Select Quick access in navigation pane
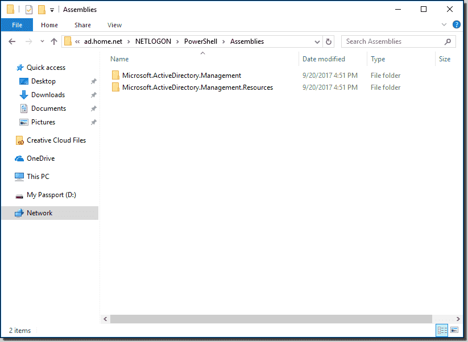The width and height of the screenshot is (468, 342). (46, 68)
